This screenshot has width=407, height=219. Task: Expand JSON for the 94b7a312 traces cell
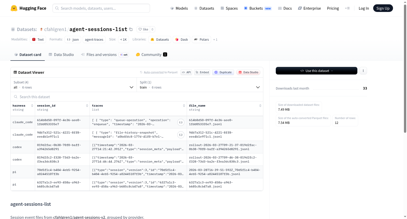coord(181,135)
